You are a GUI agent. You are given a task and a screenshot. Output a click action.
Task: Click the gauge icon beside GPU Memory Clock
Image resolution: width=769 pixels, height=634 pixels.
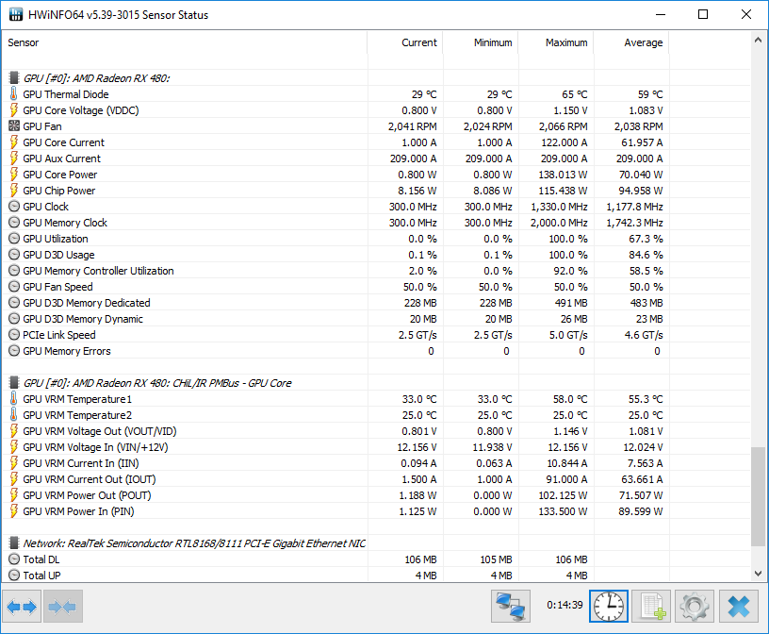(x=14, y=223)
